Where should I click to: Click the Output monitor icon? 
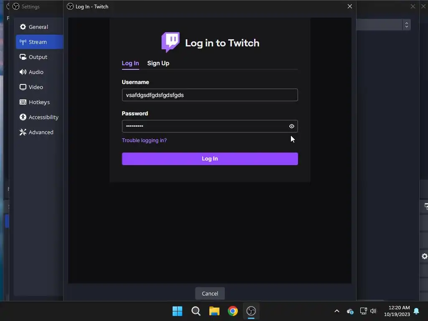click(23, 57)
